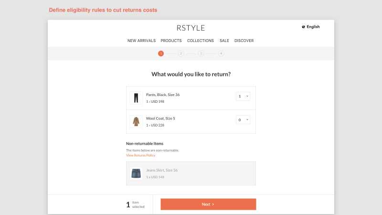
Task: Open the DISCOVER menu item
Action: click(244, 41)
